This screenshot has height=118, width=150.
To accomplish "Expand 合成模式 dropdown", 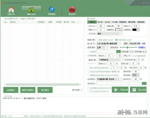I will (x=121, y=79).
